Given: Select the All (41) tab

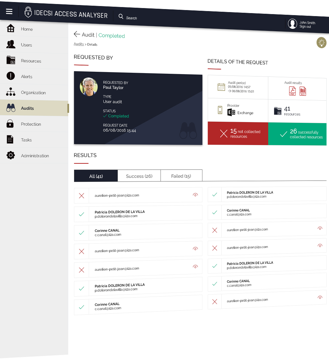Looking at the screenshot, I should [x=96, y=176].
